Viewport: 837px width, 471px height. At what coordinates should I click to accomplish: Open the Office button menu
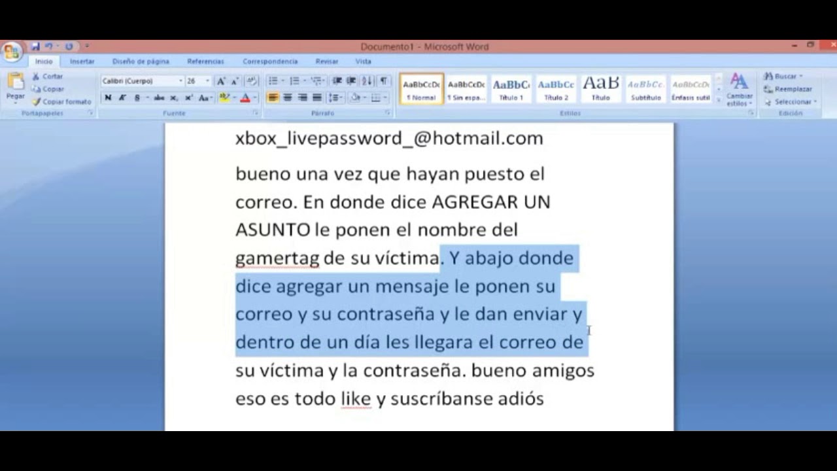(11, 52)
